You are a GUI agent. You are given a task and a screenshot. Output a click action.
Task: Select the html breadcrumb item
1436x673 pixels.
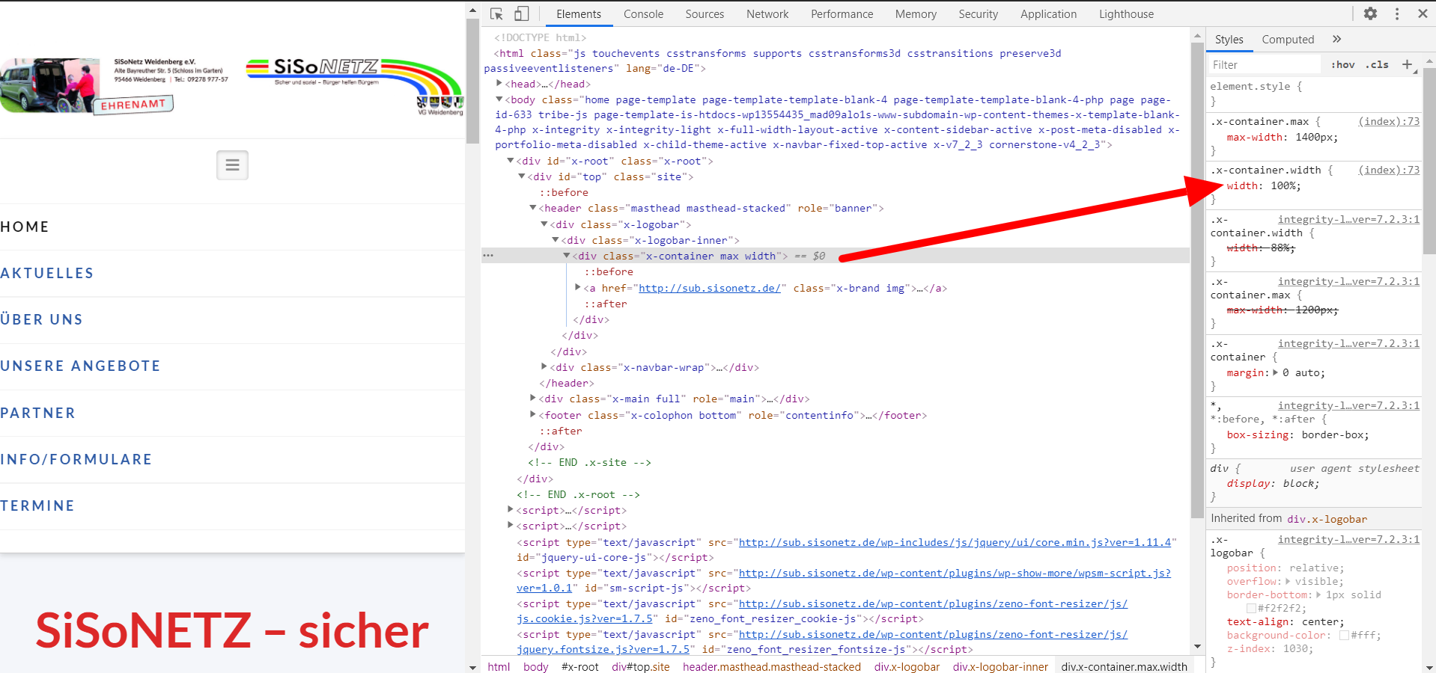[499, 666]
